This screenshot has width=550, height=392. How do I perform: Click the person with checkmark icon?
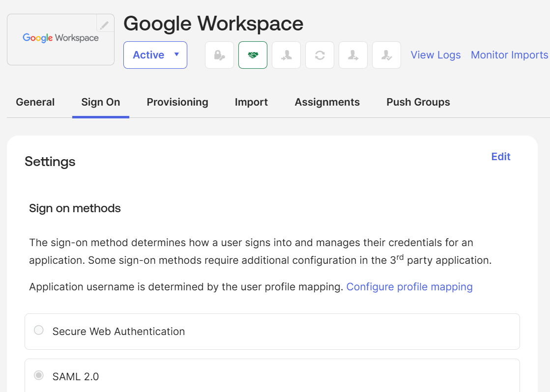point(386,55)
